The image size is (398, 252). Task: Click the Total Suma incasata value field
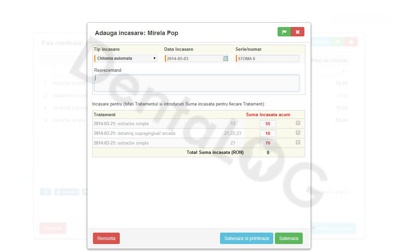coord(268,153)
